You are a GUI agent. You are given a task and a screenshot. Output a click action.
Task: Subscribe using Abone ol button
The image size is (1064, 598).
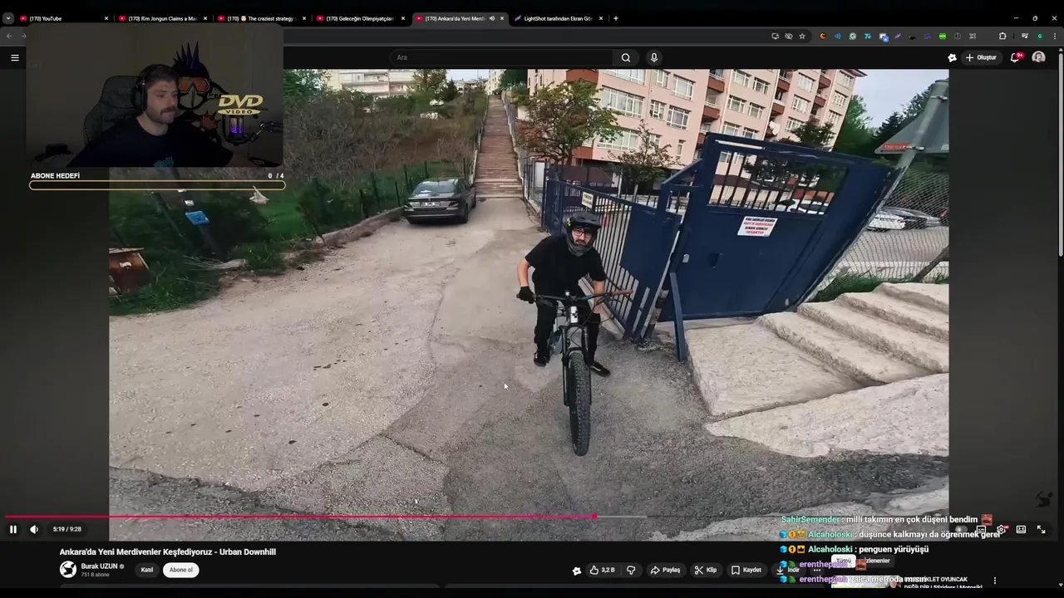pyautogui.click(x=180, y=570)
